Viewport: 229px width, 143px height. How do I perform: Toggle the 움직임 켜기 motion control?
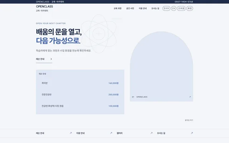tap(189, 120)
